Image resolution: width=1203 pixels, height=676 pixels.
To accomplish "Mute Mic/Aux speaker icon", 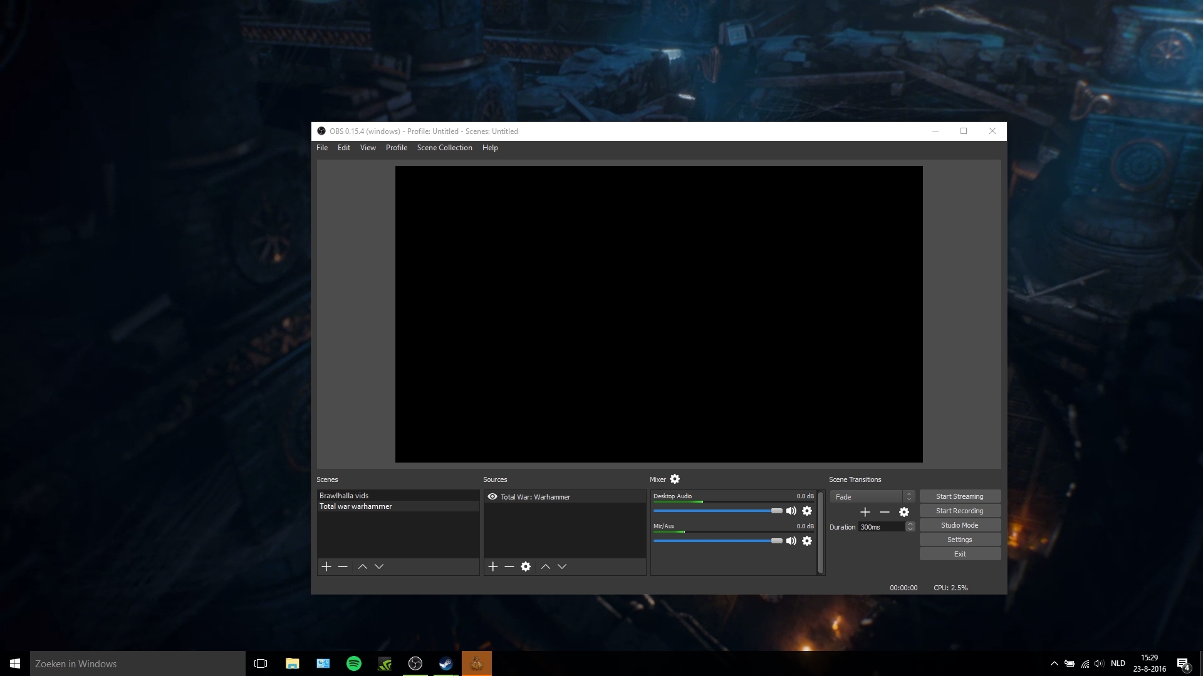I will pos(791,541).
